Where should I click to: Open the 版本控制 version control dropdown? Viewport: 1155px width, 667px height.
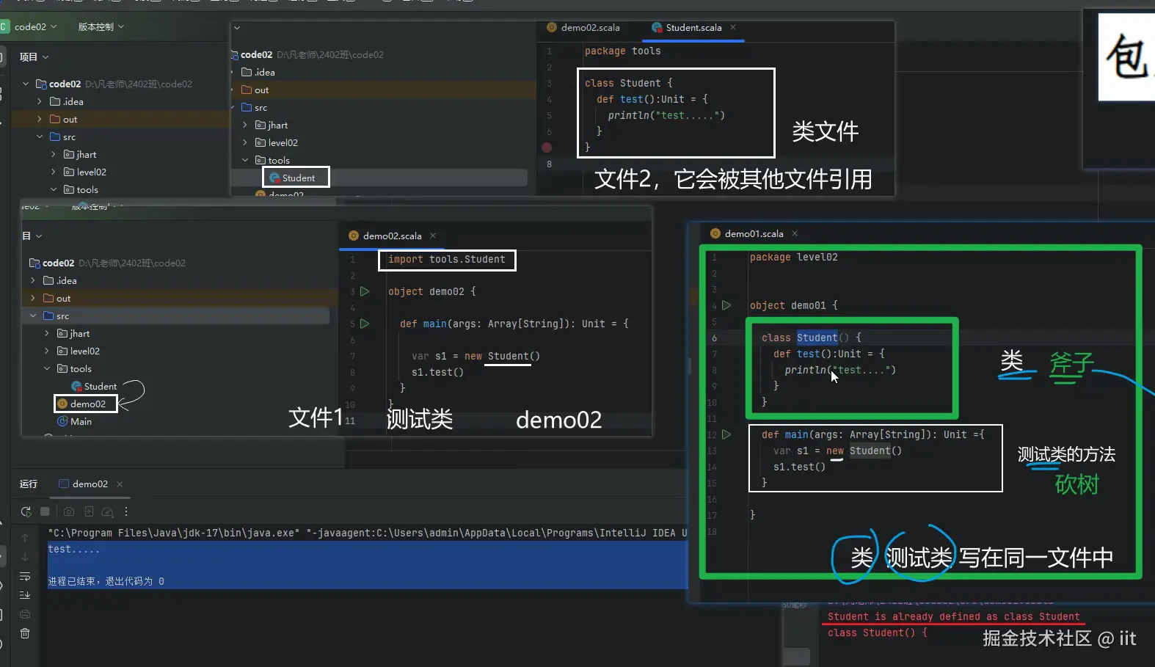[101, 26]
